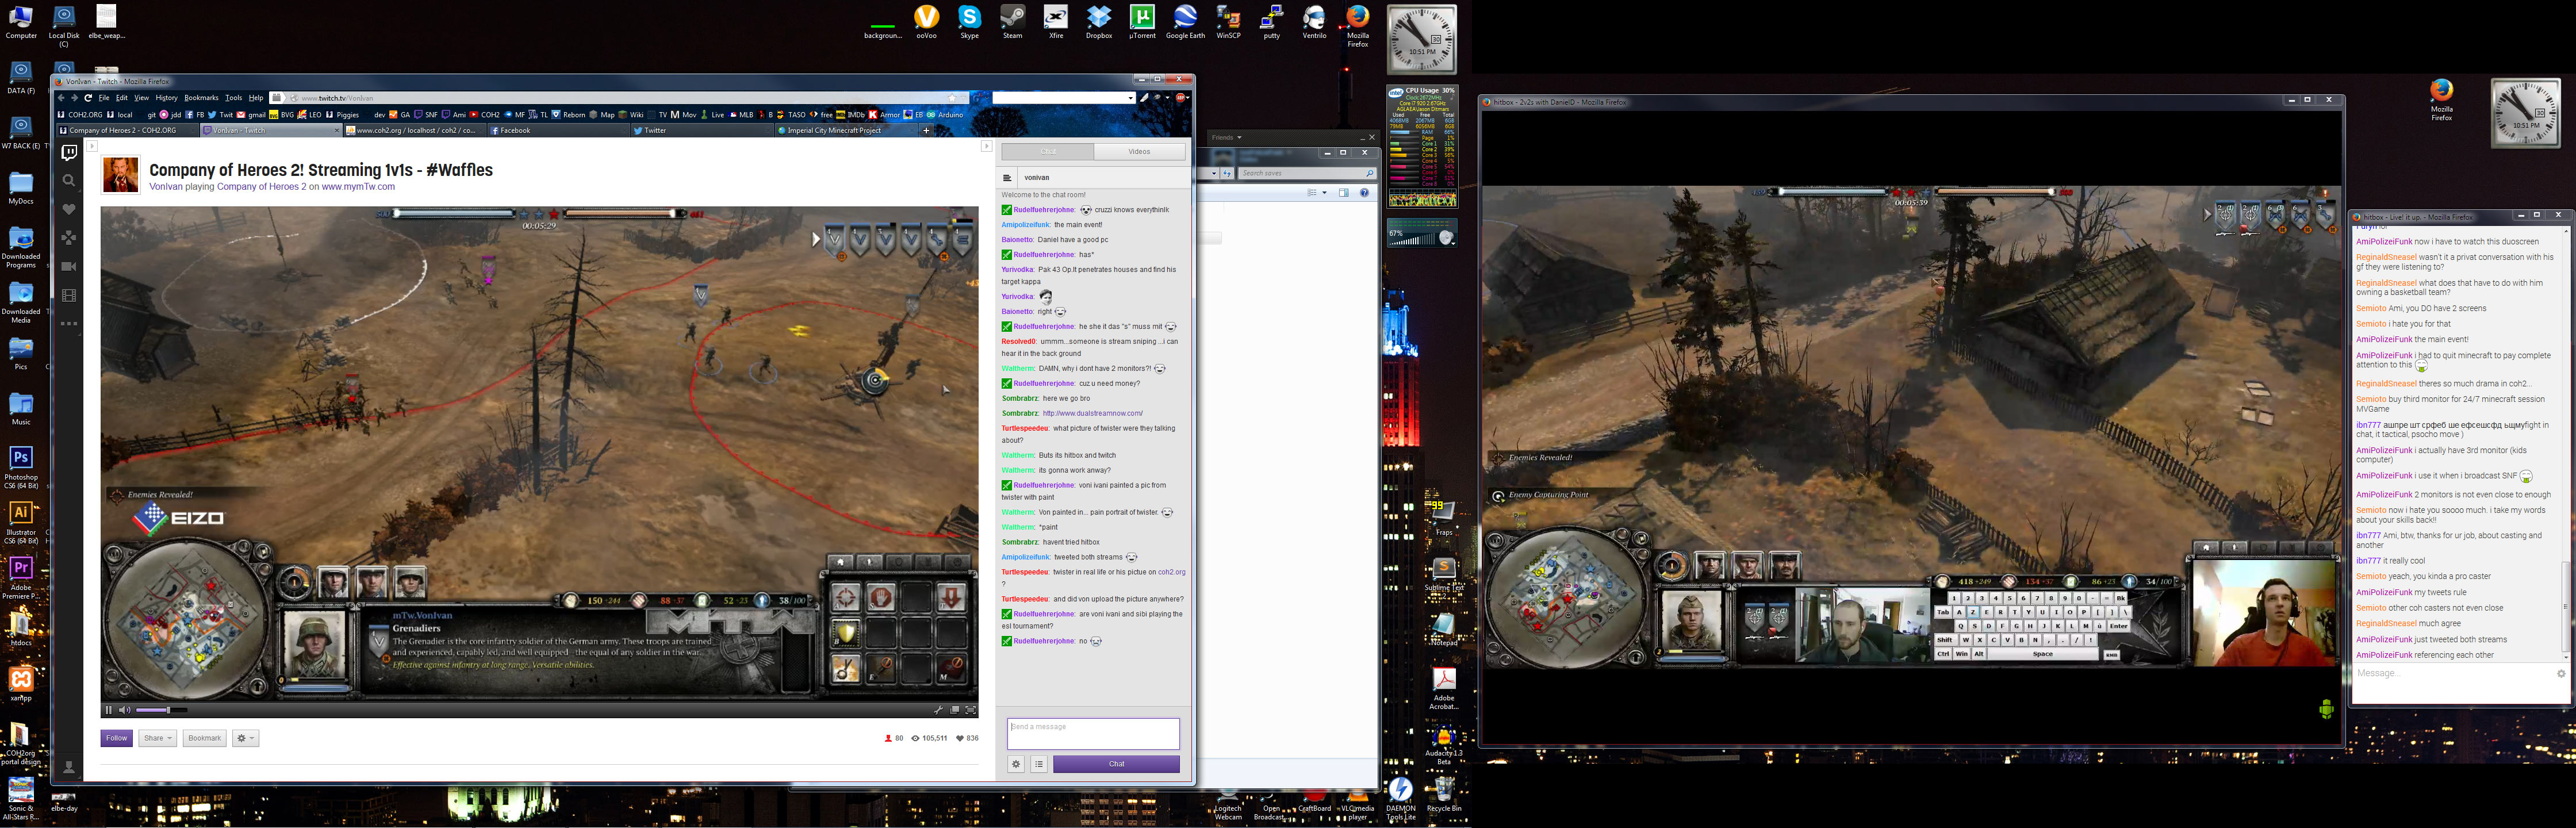Viewport: 2576px width, 828px height.
Task: Go back in Firefox history
Action: 61,98
